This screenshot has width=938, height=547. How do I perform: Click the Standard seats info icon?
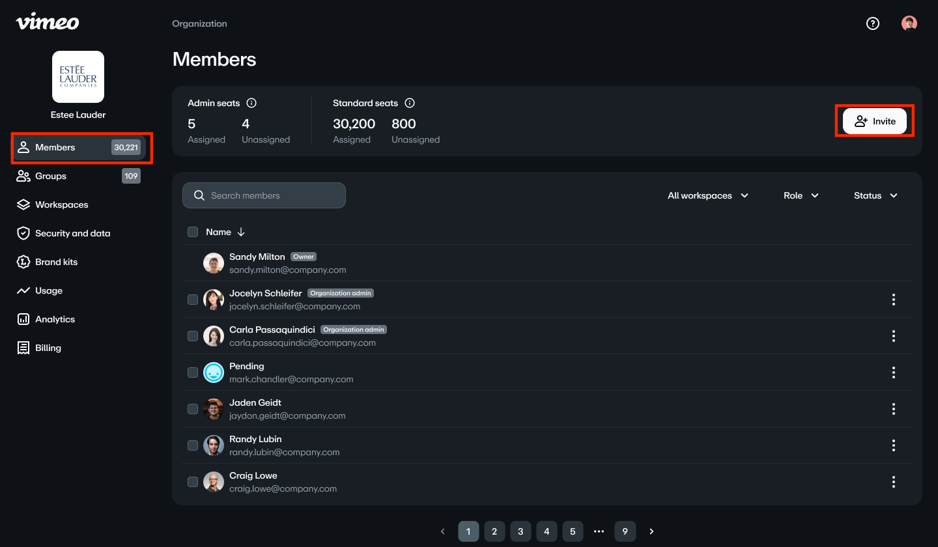pos(410,103)
